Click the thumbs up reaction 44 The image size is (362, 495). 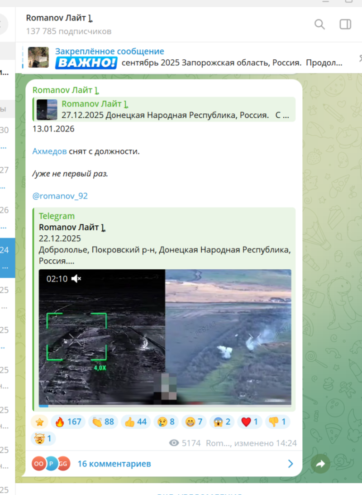pos(136,422)
